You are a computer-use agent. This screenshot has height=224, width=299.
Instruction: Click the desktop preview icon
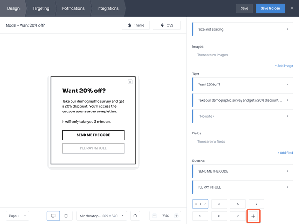(x=53, y=216)
